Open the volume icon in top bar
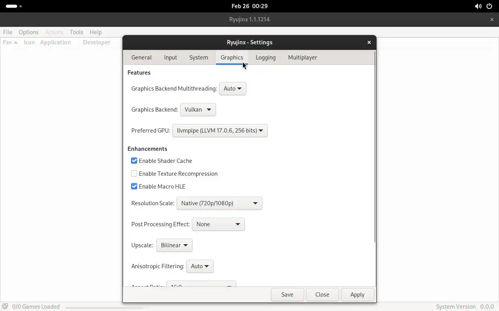 tap(478, 6)
